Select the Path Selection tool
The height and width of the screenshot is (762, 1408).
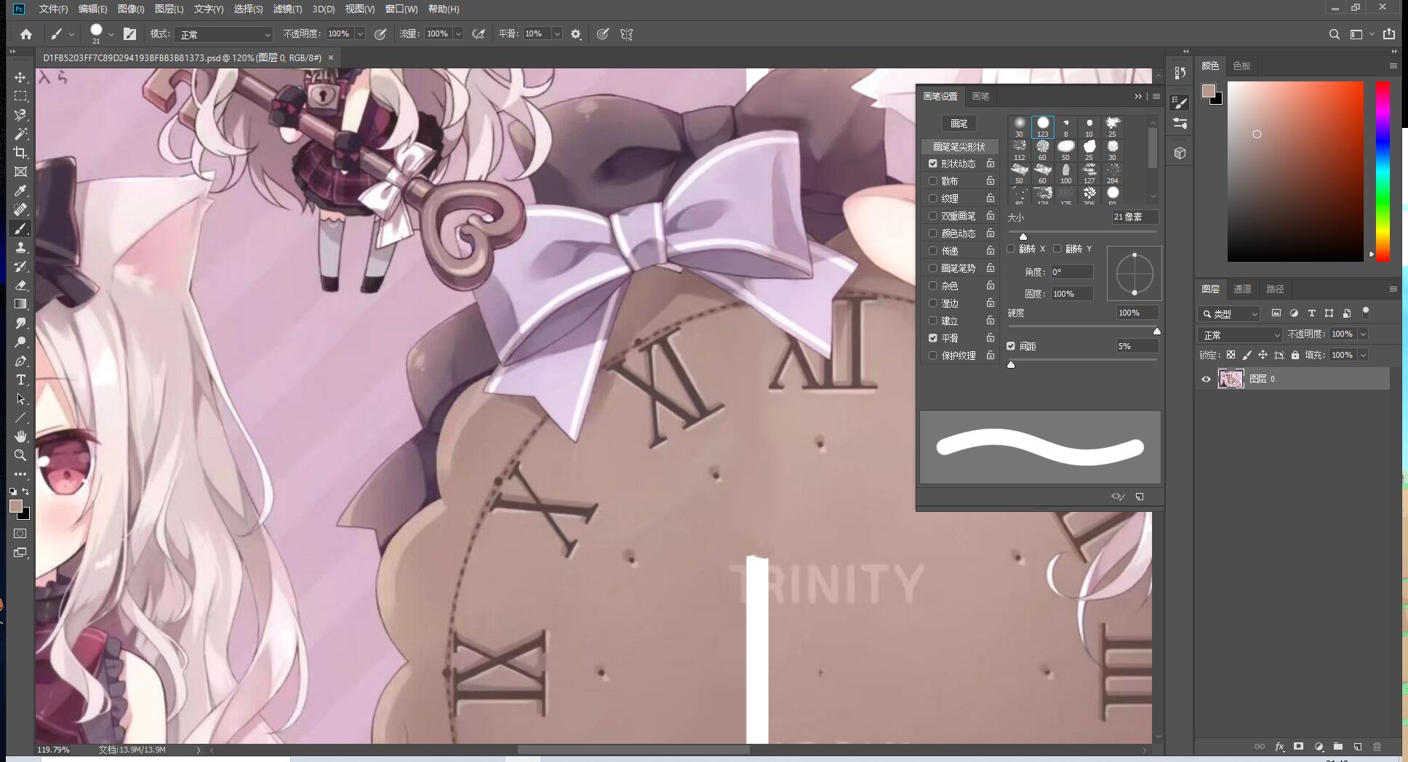point(20,398)
